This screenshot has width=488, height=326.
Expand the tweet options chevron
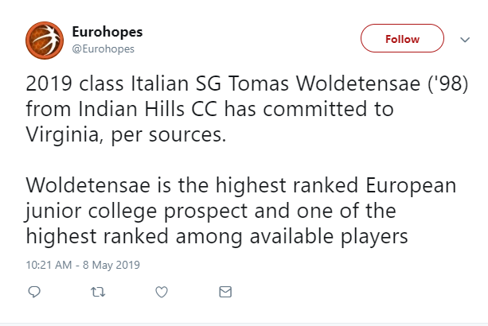(465, 39)
